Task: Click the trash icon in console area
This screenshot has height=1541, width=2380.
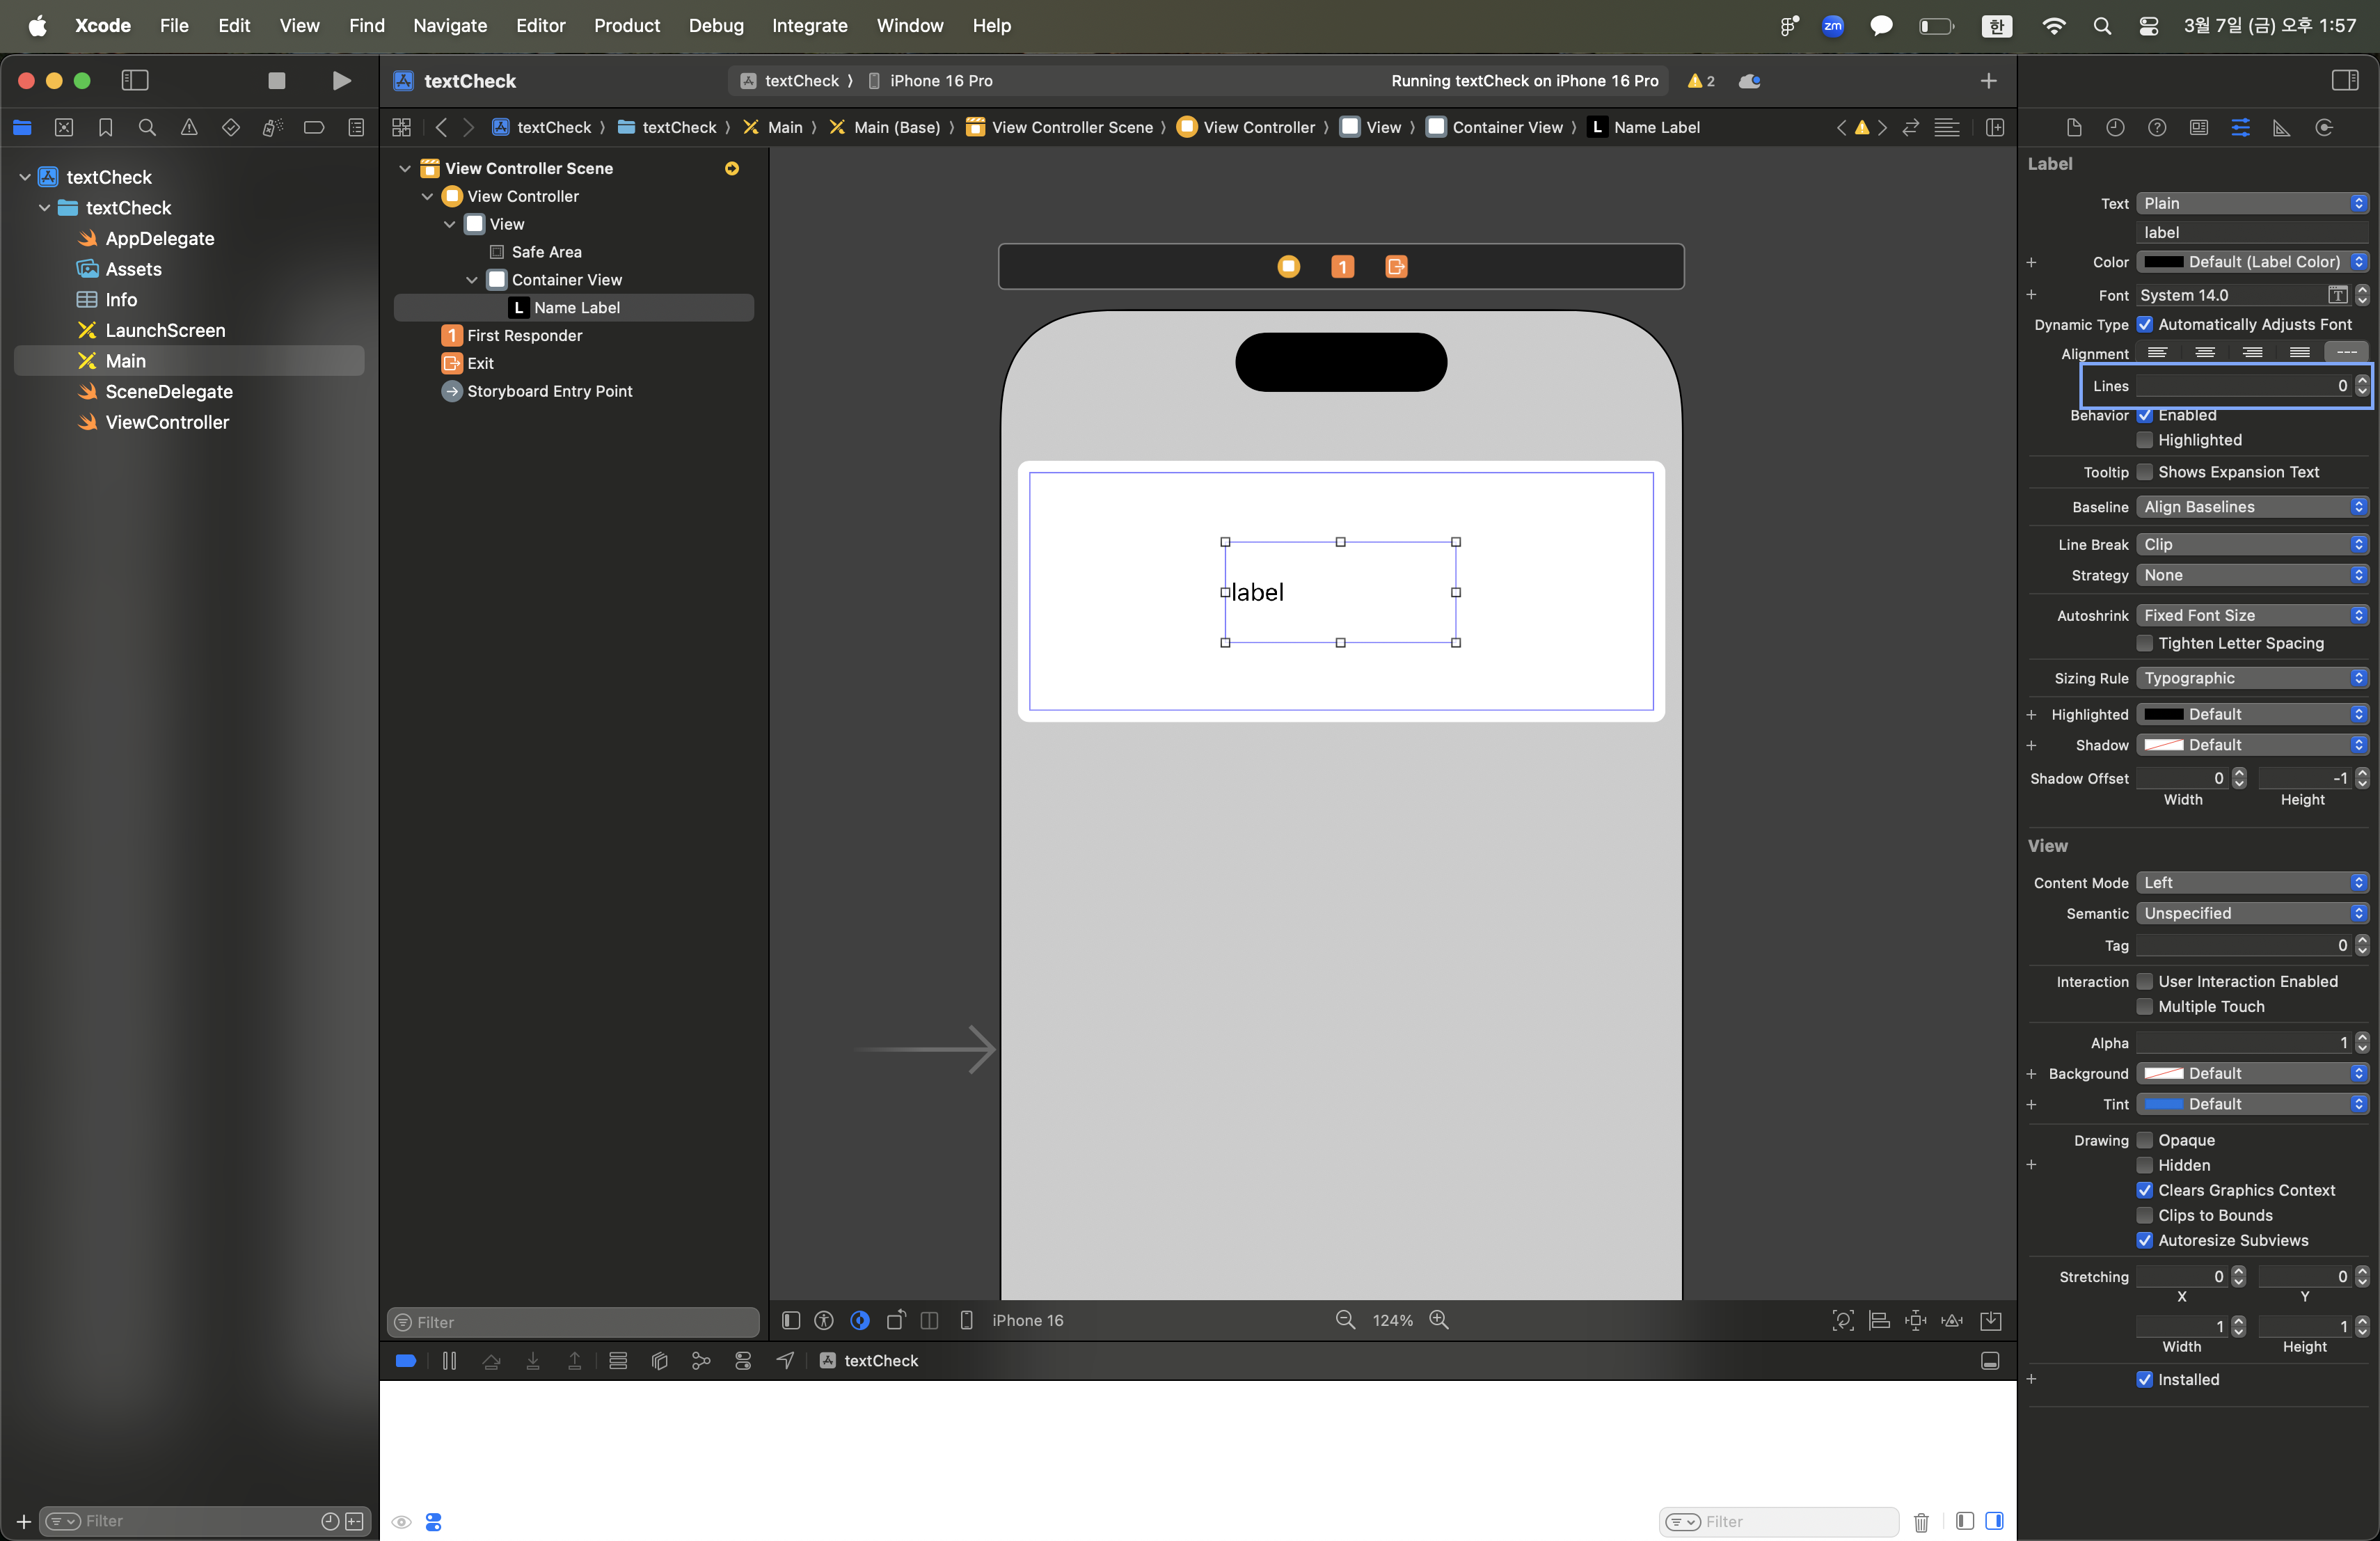Action: [1921, 1521]
